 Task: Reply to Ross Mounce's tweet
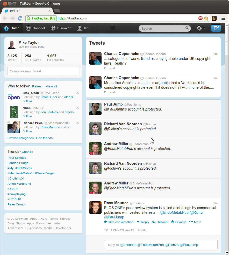point(143,222)
